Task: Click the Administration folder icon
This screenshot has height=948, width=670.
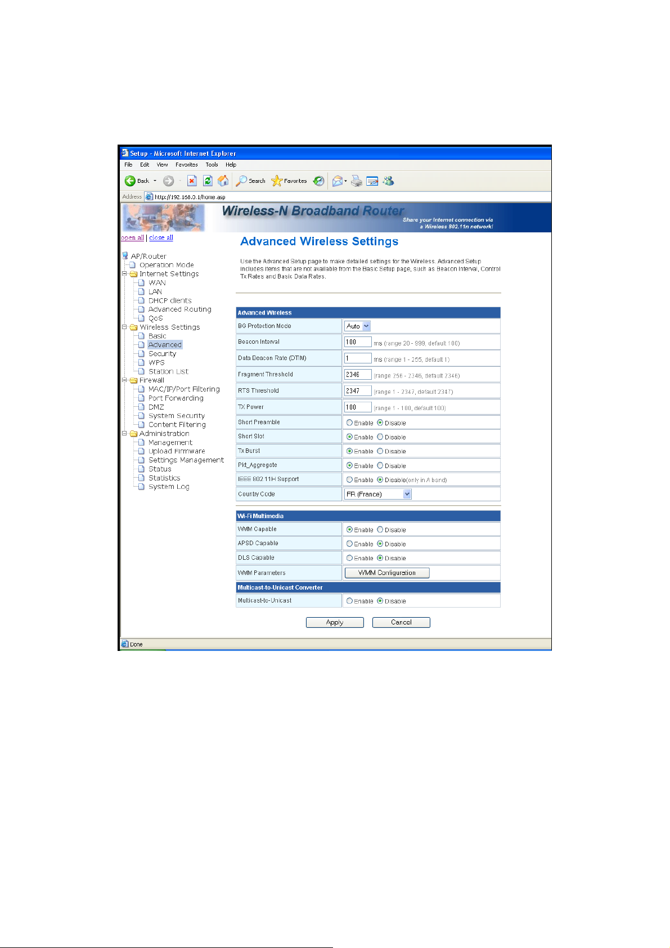Action: [133, 434]
